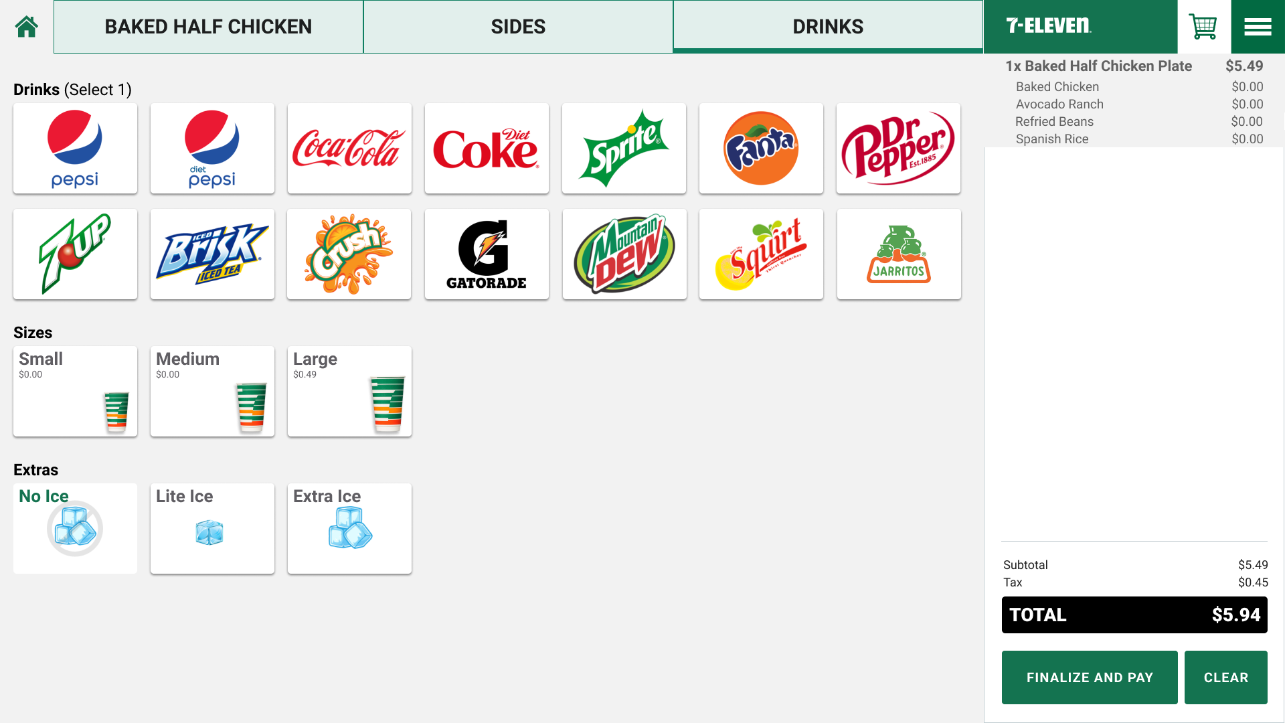Pick Dr Pepper as the drink
Screen dimensions: 1285x723
coord(898,149)
